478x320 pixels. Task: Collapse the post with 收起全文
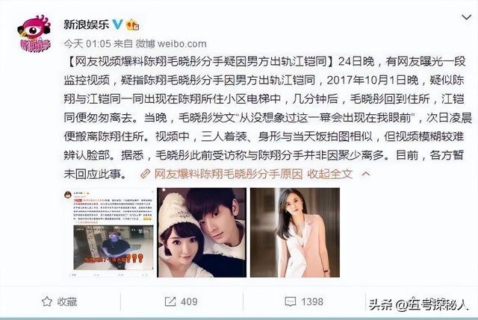point(330,174)
